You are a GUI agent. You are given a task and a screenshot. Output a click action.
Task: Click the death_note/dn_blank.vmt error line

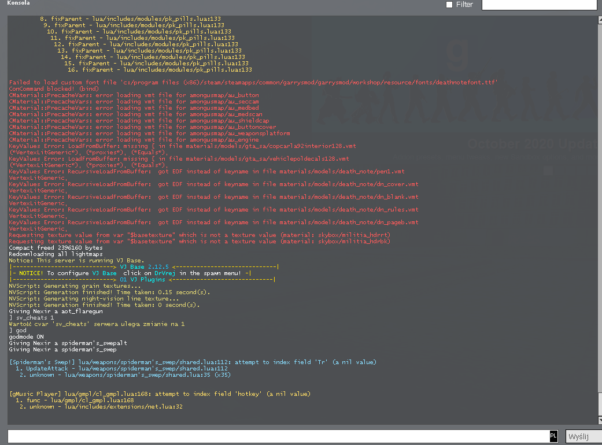(x=213, y=197)
